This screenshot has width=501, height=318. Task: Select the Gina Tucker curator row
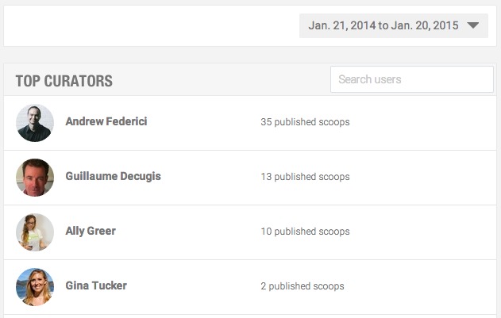(x=250, y=287)
